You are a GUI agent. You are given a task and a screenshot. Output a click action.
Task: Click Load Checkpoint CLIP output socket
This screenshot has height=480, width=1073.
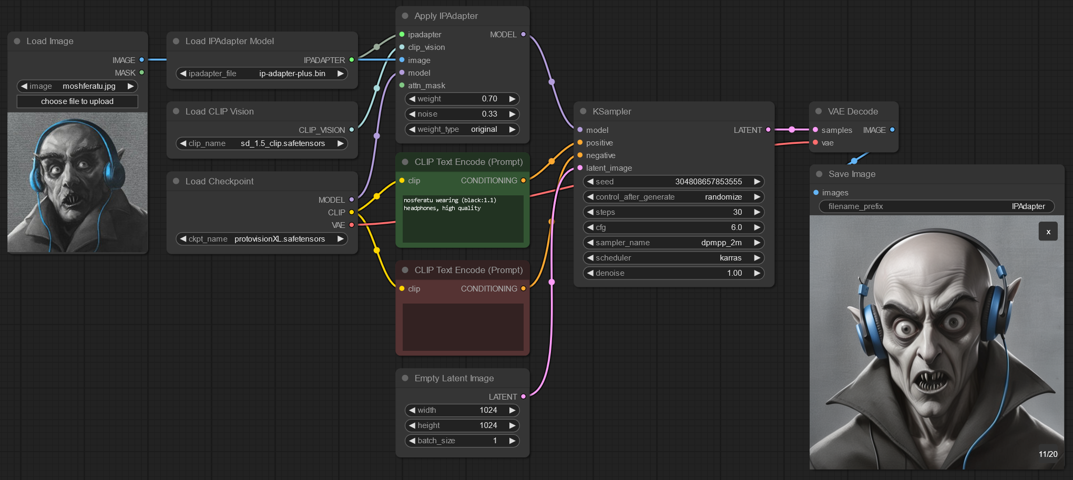tap(352, 212)
